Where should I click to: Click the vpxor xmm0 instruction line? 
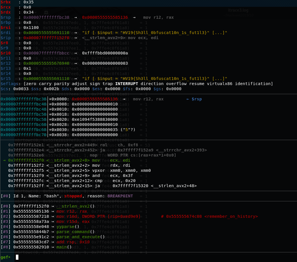80,171
